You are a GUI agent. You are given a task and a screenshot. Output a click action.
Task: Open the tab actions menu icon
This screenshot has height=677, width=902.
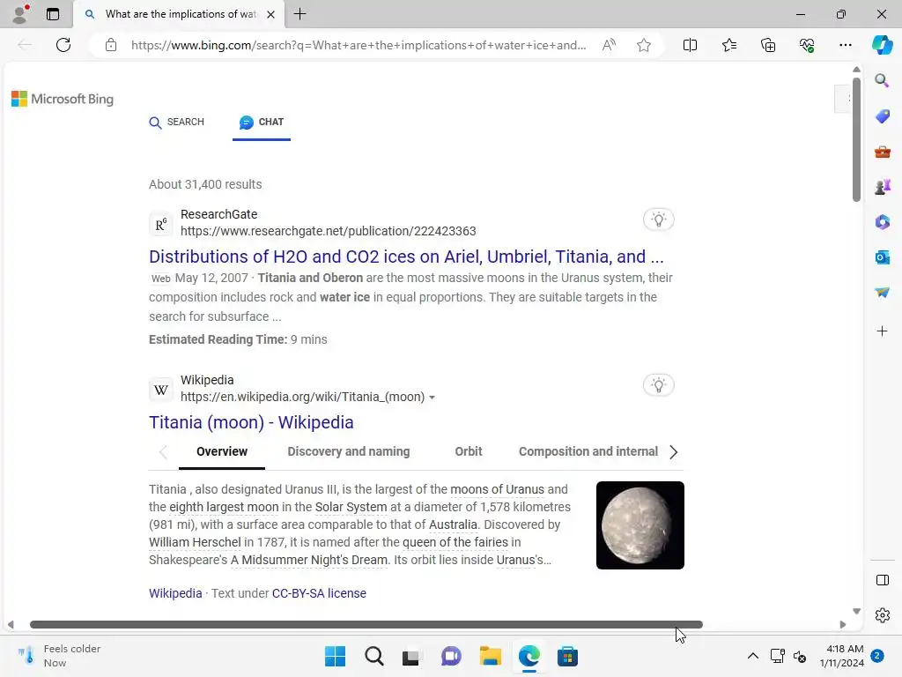[53, 14]
